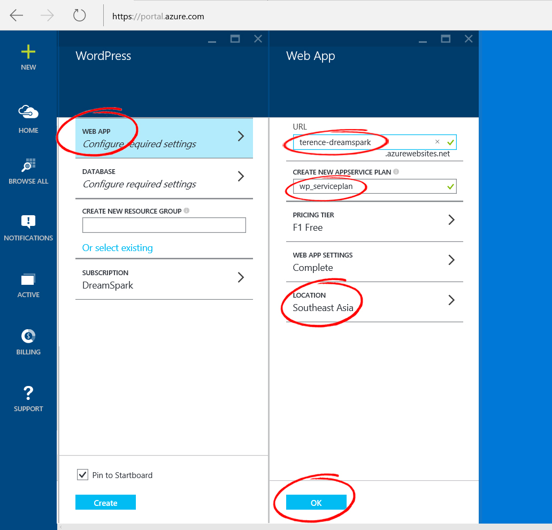Open PRICING TIER F1 Free
This screenshot has height=530, width=552.
(x=374, y=222)
